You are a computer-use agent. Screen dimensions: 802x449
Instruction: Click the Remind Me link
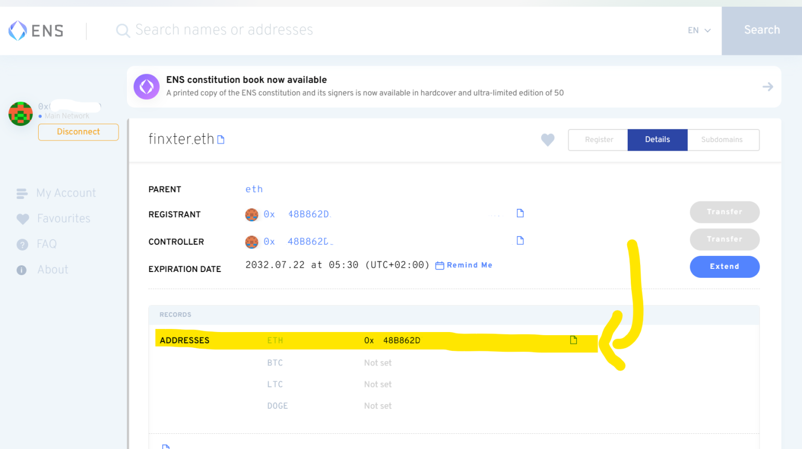click(469, 265)
